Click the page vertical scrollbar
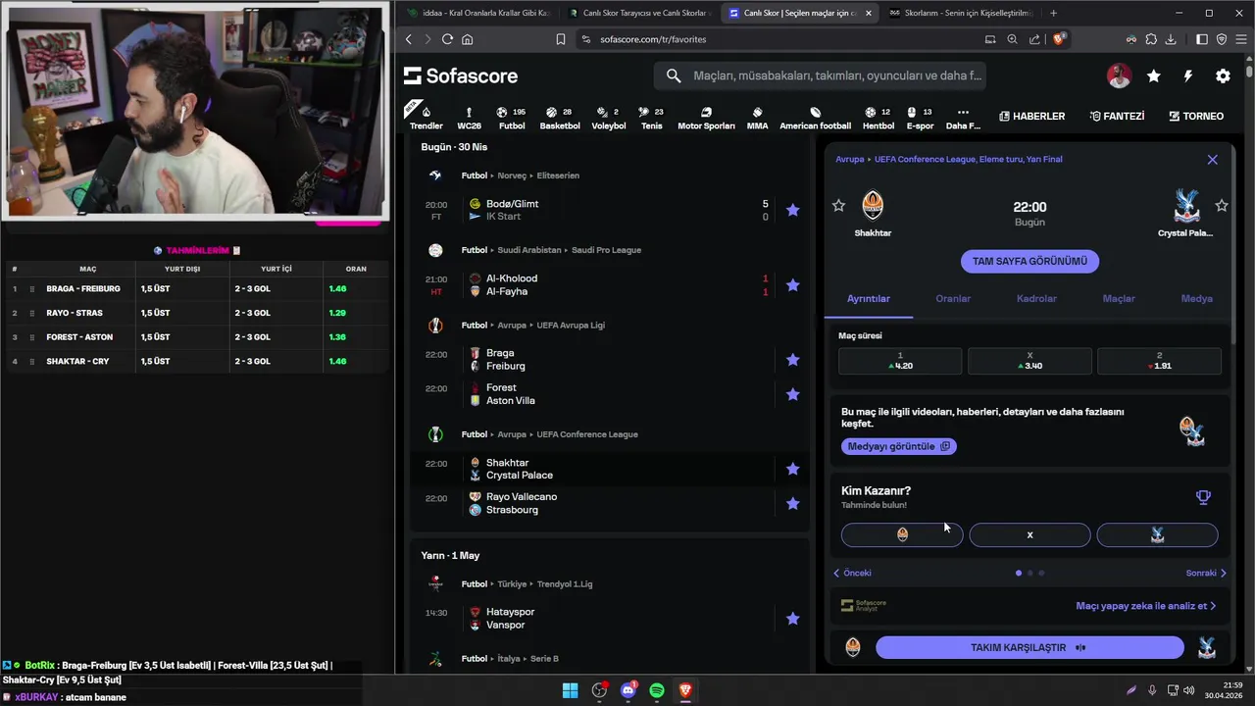 tap(1249, 72)
